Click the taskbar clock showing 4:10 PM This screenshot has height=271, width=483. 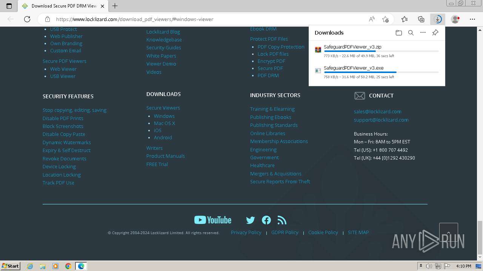tap(463, 266)
